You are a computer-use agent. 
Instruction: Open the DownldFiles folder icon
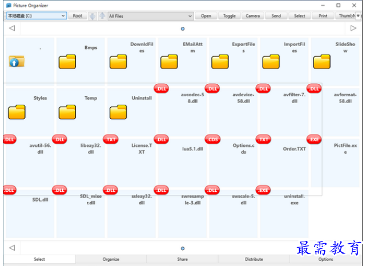pyautogui.click(x=118, y=62)
